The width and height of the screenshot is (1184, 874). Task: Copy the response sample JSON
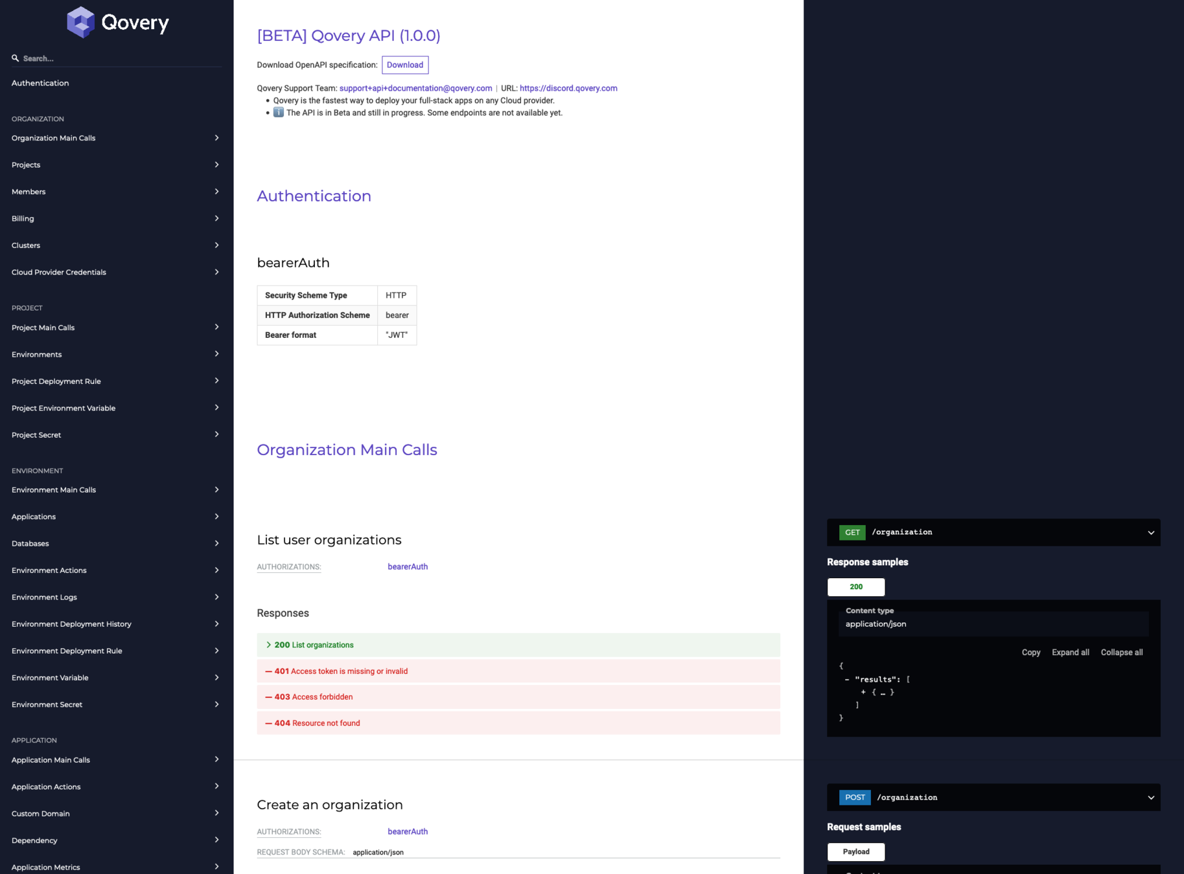point(1031,653)
